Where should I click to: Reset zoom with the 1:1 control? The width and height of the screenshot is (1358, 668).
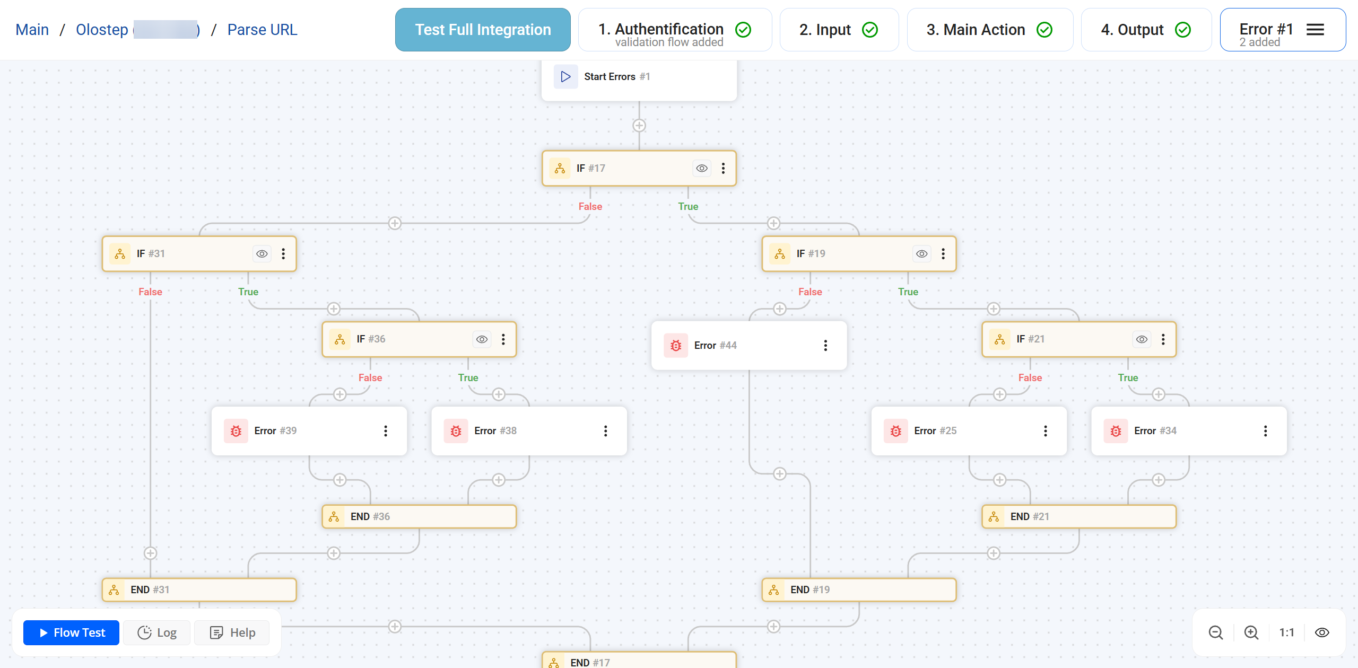(x=1286, y=632)
